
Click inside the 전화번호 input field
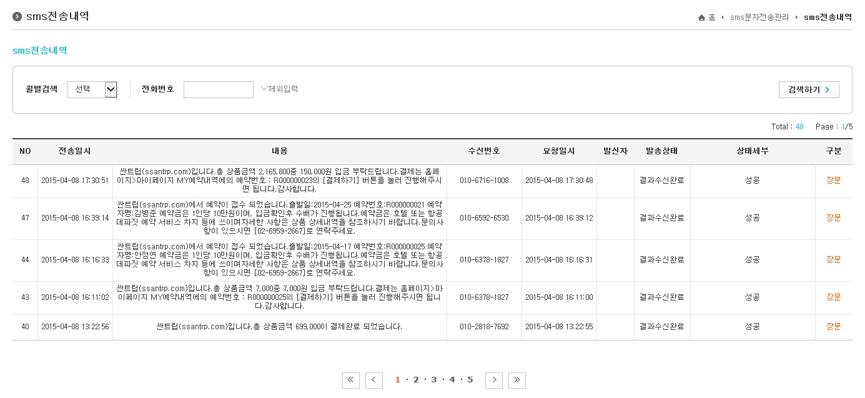click(x=218, y=89)
